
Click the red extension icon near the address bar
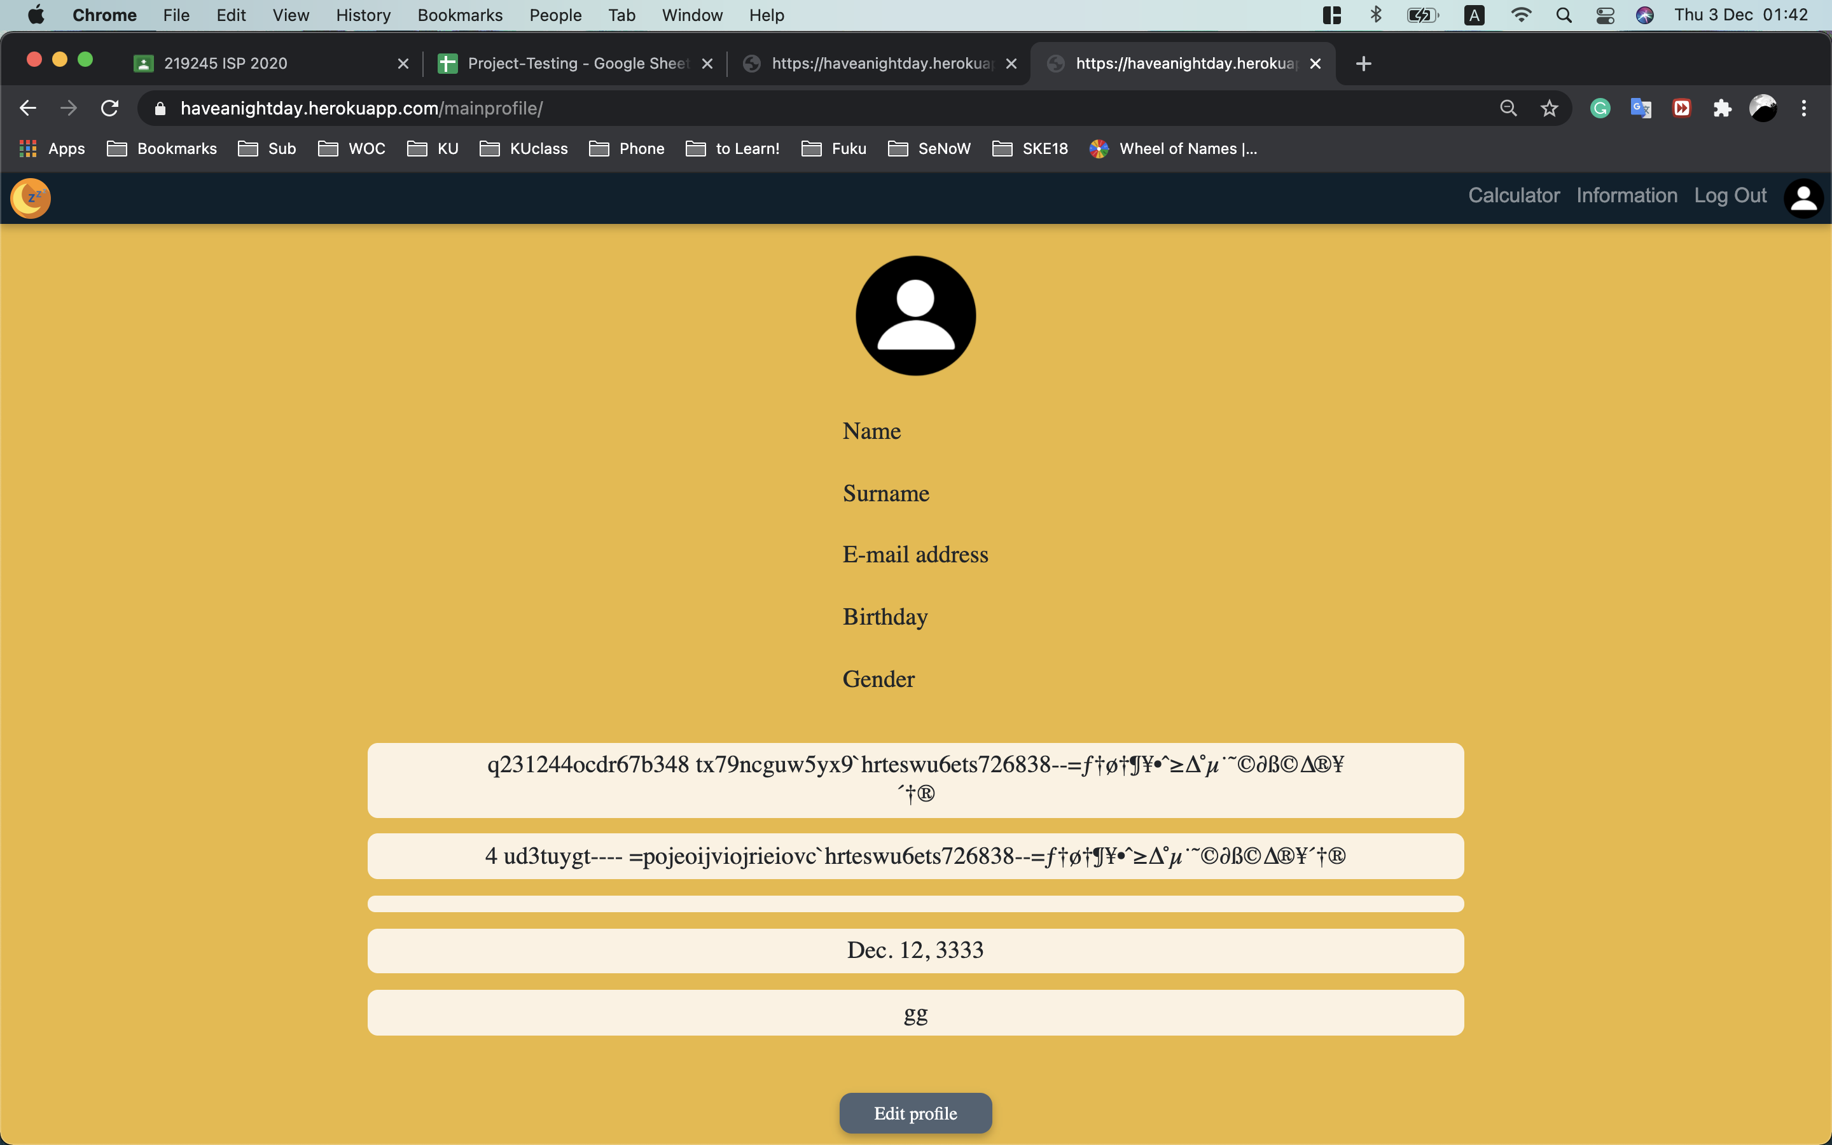pyautogui.click(x=1681, y=108)
